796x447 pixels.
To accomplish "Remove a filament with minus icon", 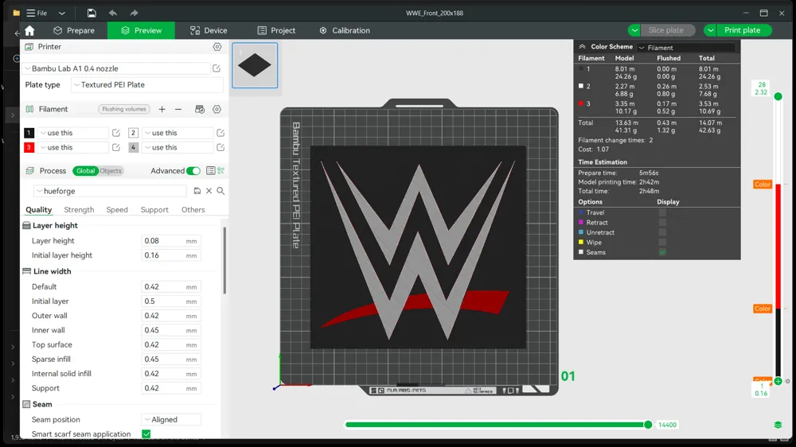I will pyautogui.click(x=178, y=109).
